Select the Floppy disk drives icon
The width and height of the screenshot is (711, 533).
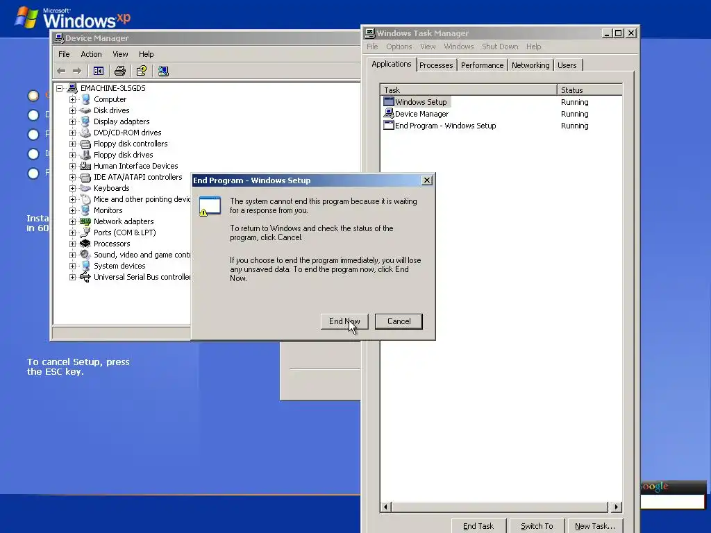pos(85,155)
